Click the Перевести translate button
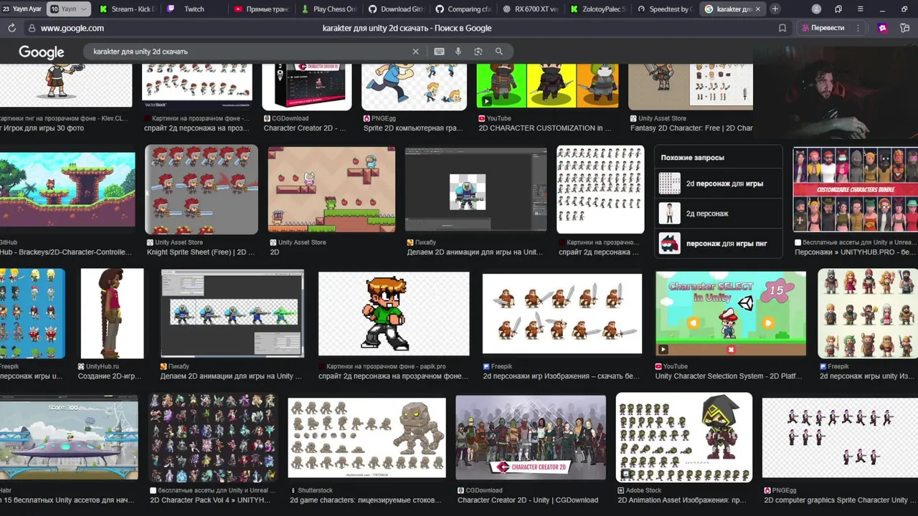918x516 pixels. click(823, 28)
